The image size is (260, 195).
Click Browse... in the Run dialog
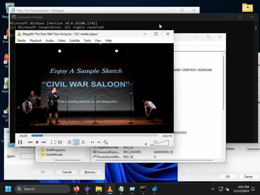pyautogui.click(x=91, y=172)
